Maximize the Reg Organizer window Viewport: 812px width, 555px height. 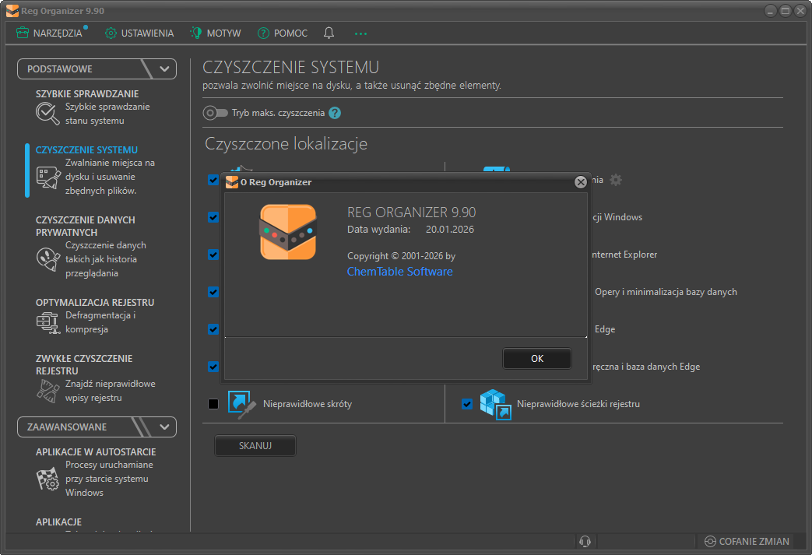point(785,11)
